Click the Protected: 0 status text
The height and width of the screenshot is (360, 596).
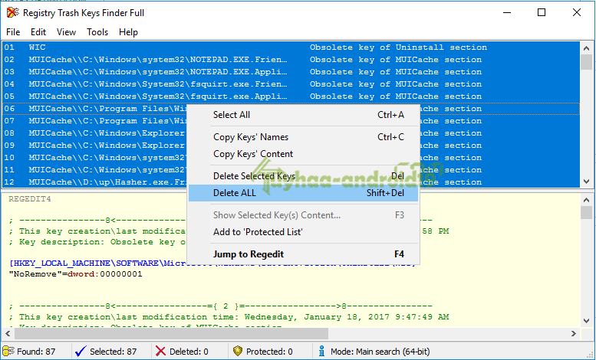[269, 352]
